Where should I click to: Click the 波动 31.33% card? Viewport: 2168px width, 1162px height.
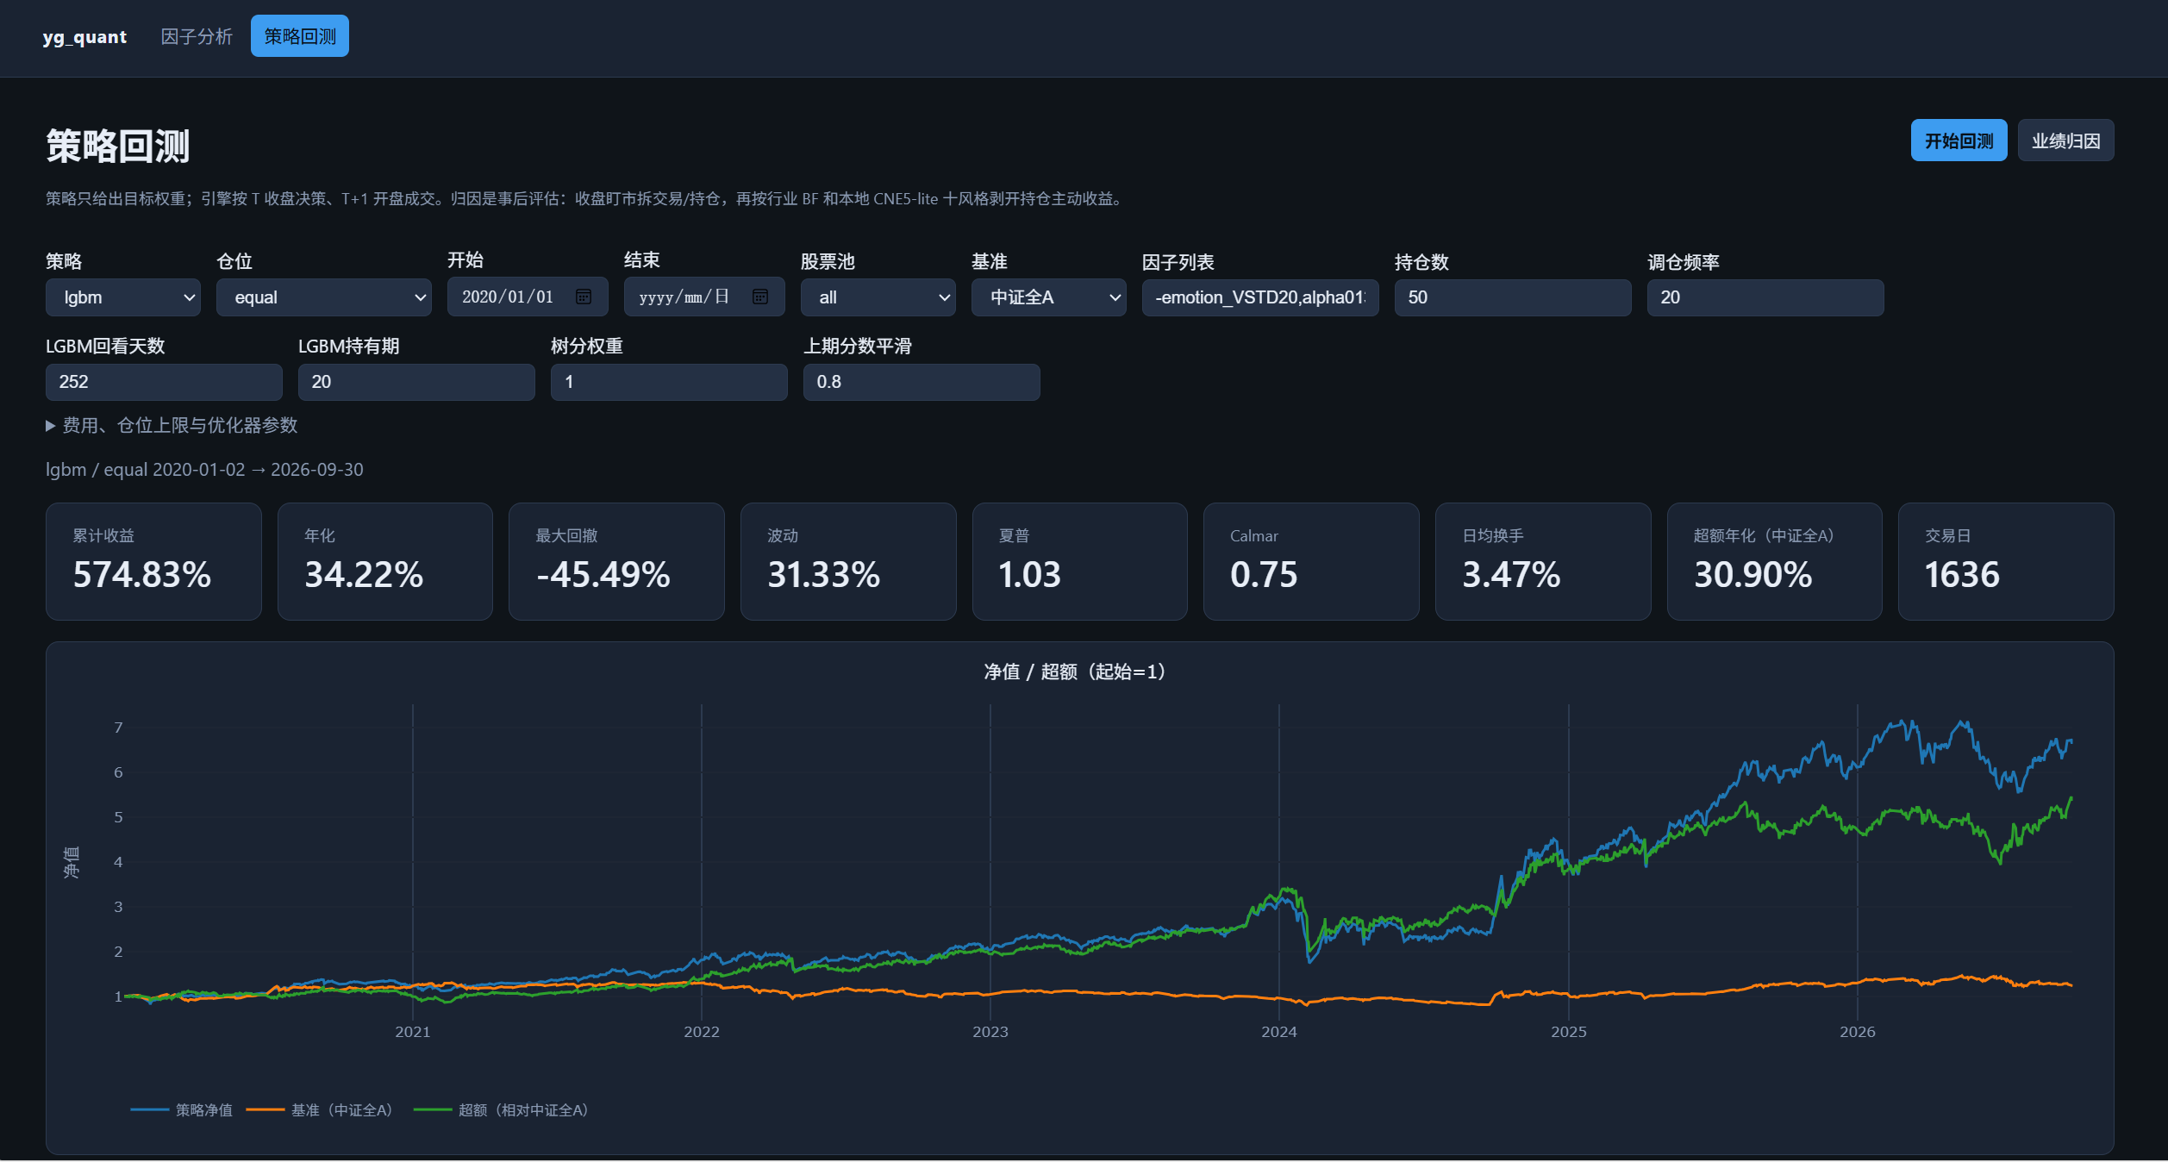[848, 561]
